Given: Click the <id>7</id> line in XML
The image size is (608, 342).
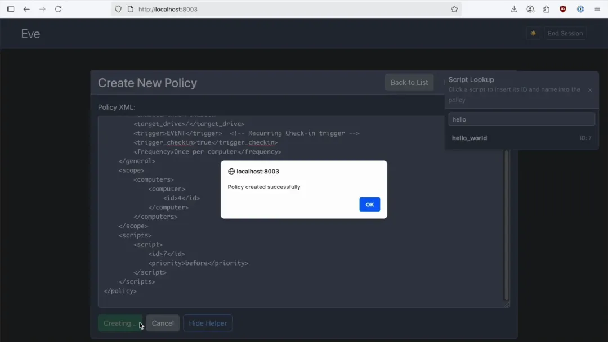Looking at the screenshot, I should 167,254.
